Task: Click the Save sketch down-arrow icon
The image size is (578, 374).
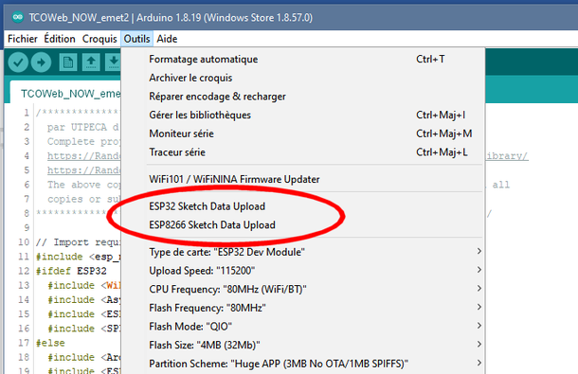Action: pyautogui.click(x=113, y=62)
